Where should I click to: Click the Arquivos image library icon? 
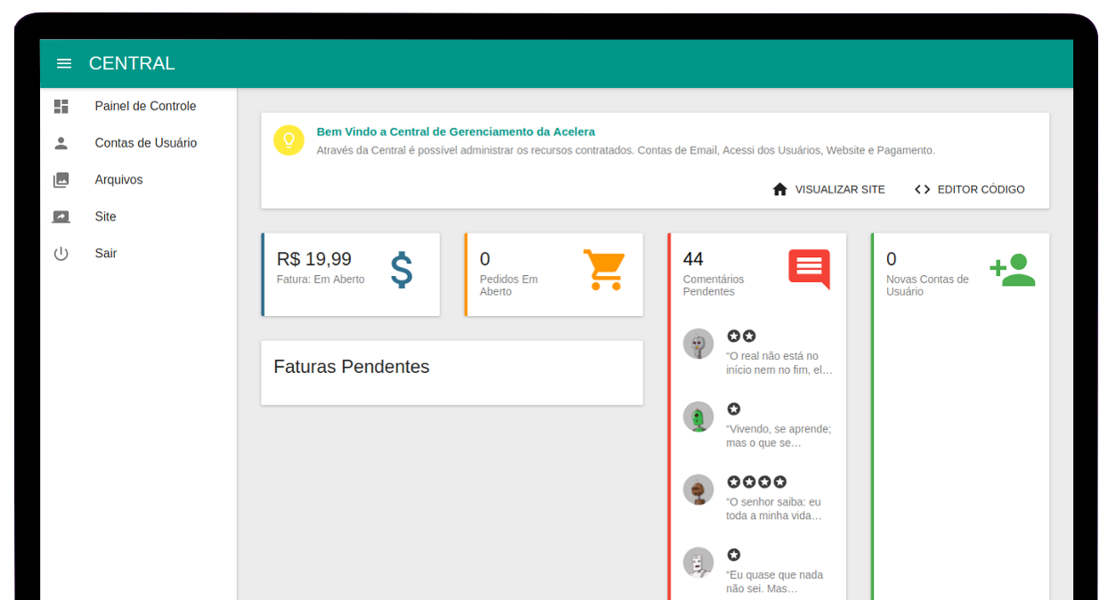[61, 180]
